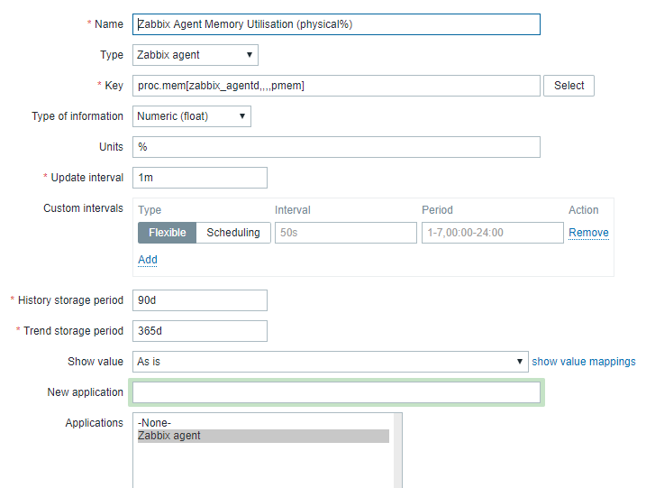Click the Key input field

point(336,86)
